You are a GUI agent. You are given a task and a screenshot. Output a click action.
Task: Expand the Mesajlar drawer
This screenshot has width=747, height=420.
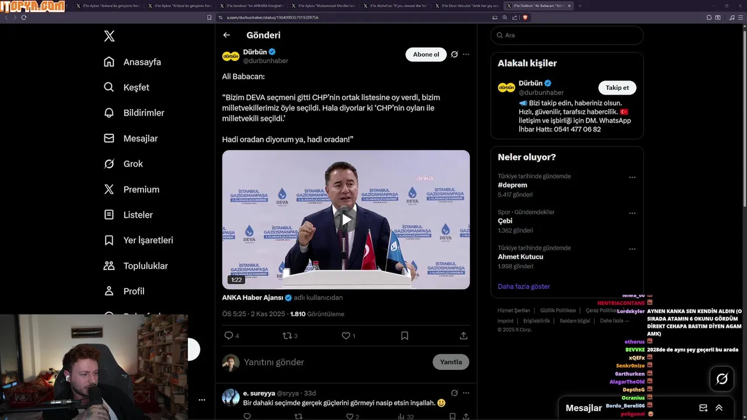point(719,408)
